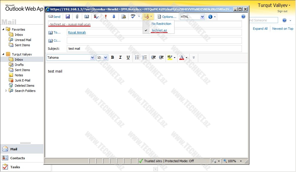Run the spelling check ABC icon
The height and width of the screenshot is (172, 296).
point(133,16)
